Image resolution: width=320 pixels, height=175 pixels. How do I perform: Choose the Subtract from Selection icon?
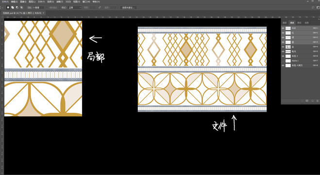tap(17, 8)
